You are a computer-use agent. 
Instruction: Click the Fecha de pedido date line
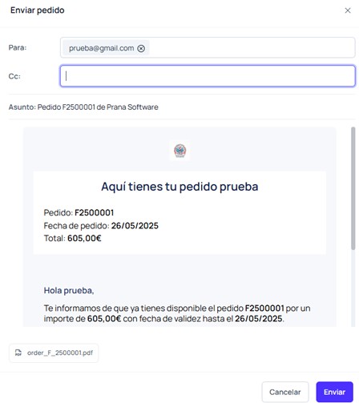pyautogui.click(x=101, y=226)
